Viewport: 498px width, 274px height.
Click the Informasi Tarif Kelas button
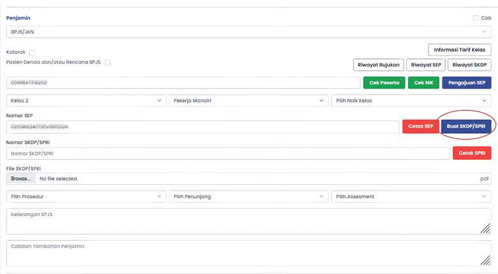(x=459, y=50)
